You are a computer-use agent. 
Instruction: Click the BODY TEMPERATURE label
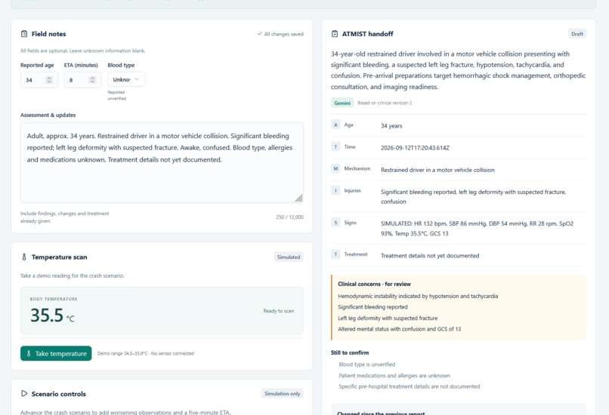tap(54, 299)
